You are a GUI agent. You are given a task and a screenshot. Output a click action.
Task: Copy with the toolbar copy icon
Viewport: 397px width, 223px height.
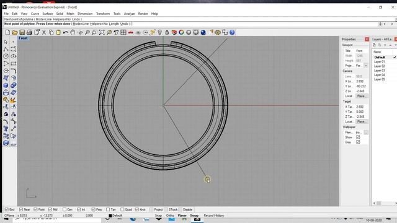51,32
